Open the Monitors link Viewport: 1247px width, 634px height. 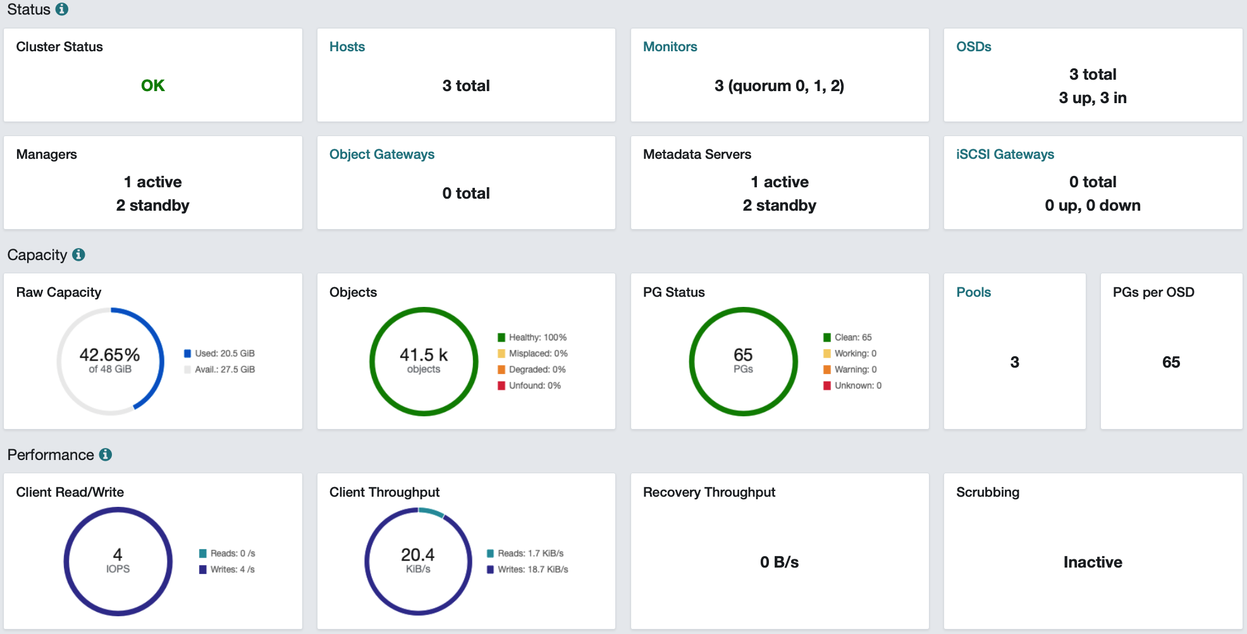(670, 47)
